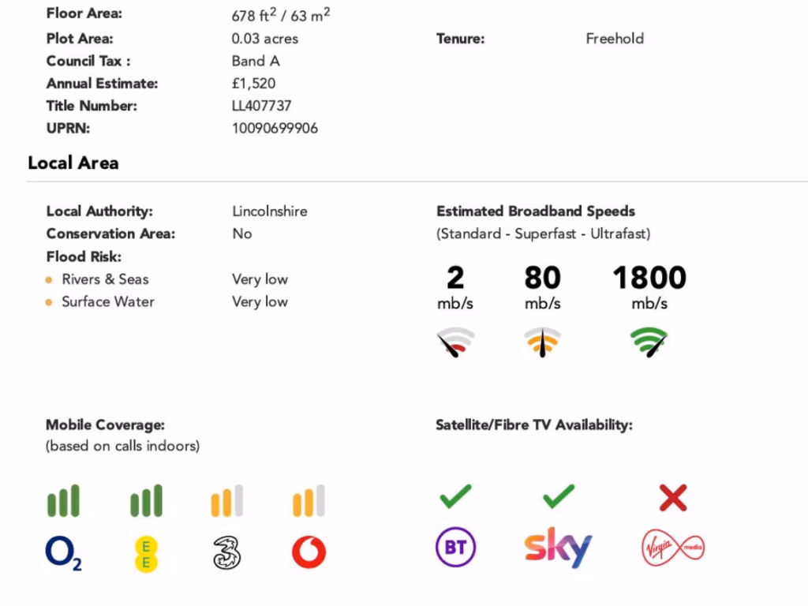Viewport: 808px width, 606px height.
Task: Click the Vodafone orange signal bars
Action: (x=309, y=501)
